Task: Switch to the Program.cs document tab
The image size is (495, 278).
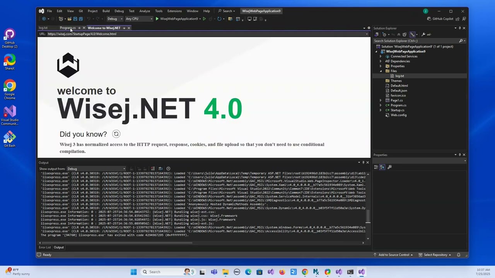Action: click(x=67, y=28)
